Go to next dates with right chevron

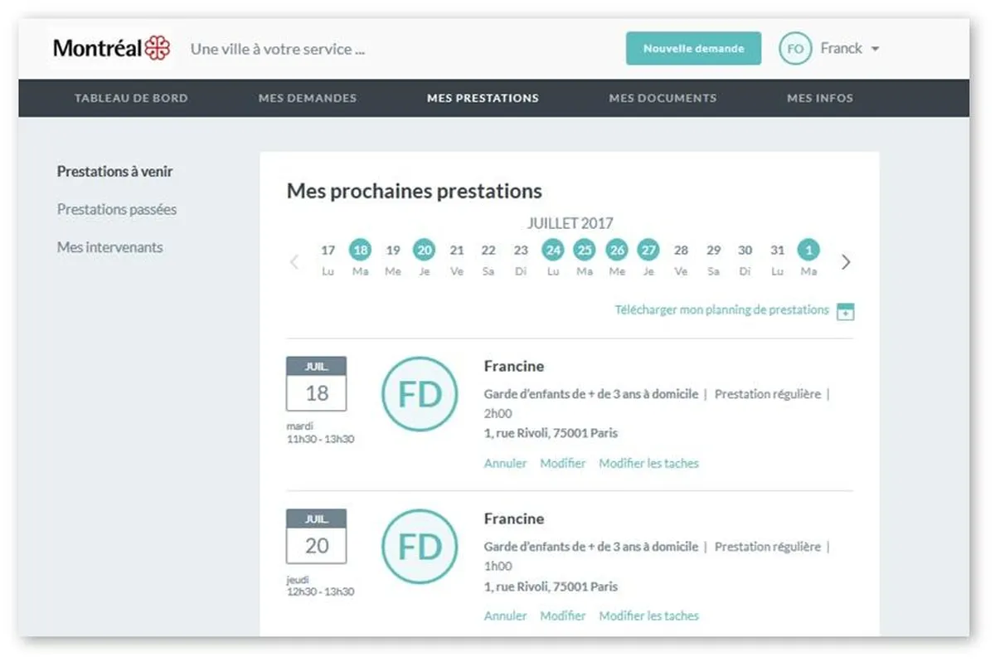(846, 262)
